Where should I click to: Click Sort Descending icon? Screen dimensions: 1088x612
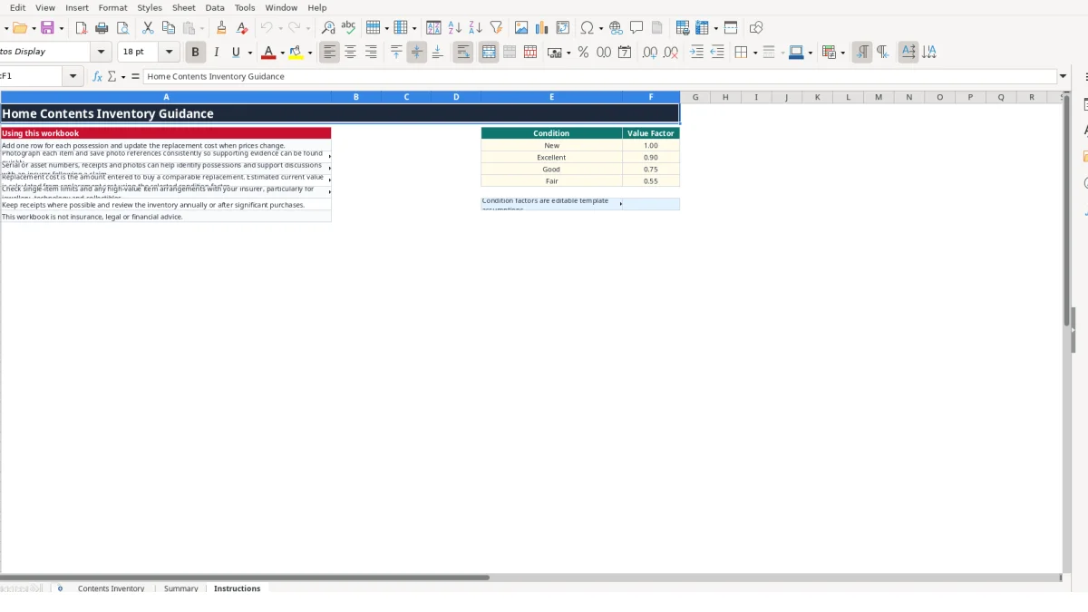pyautogui.click(x=475, y=28)
